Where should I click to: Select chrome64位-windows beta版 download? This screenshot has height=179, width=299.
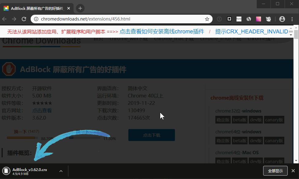coord(240,141)
